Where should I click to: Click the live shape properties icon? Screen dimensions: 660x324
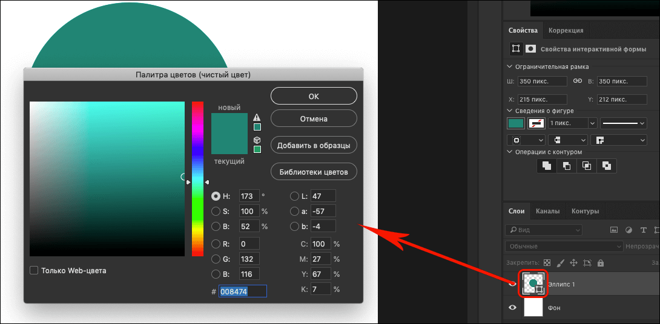516,49
